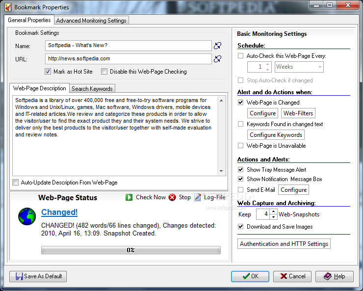363x291 pixels.
Task: Enable the Send E-Mail checkbox
Action: (x=241, y=190)
